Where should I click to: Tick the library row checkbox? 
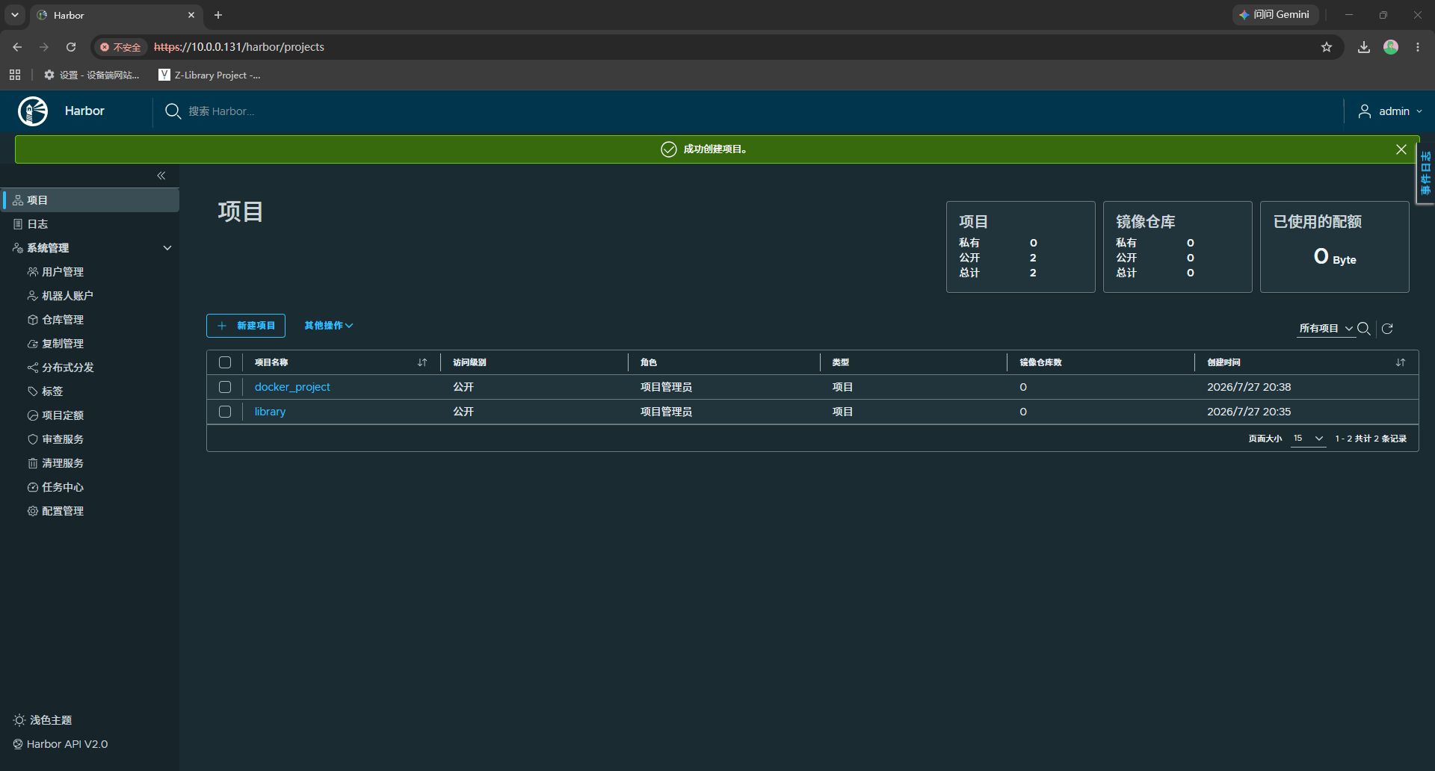pyautogui.click(x=225, y=412)
